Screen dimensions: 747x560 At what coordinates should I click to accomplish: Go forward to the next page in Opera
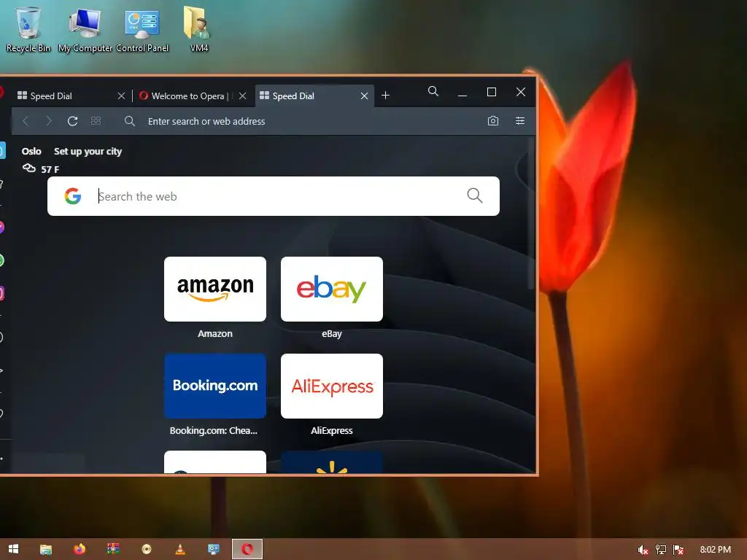click(x=49, y=122)
